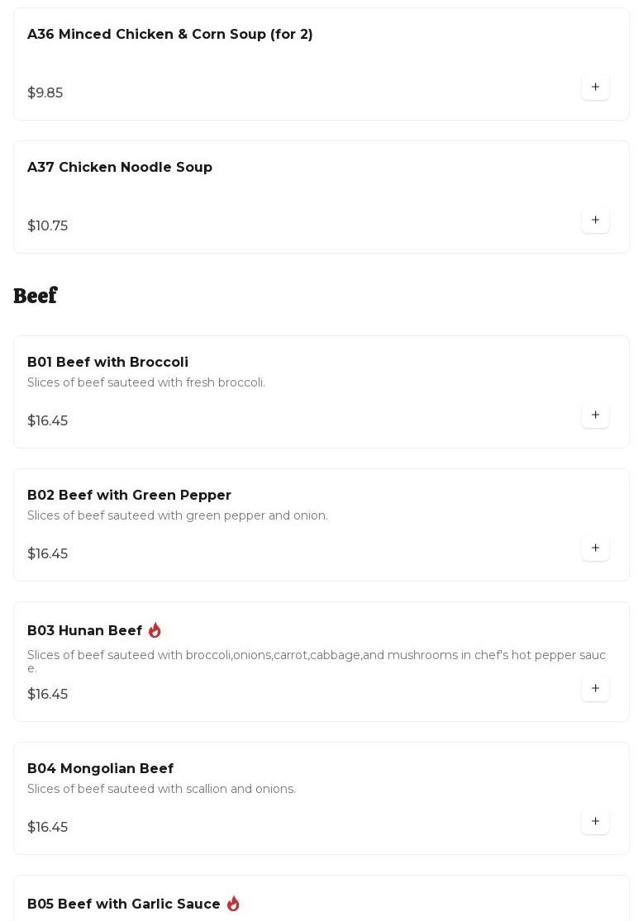Add B01 Beef with Broccoli

(595, 415)
